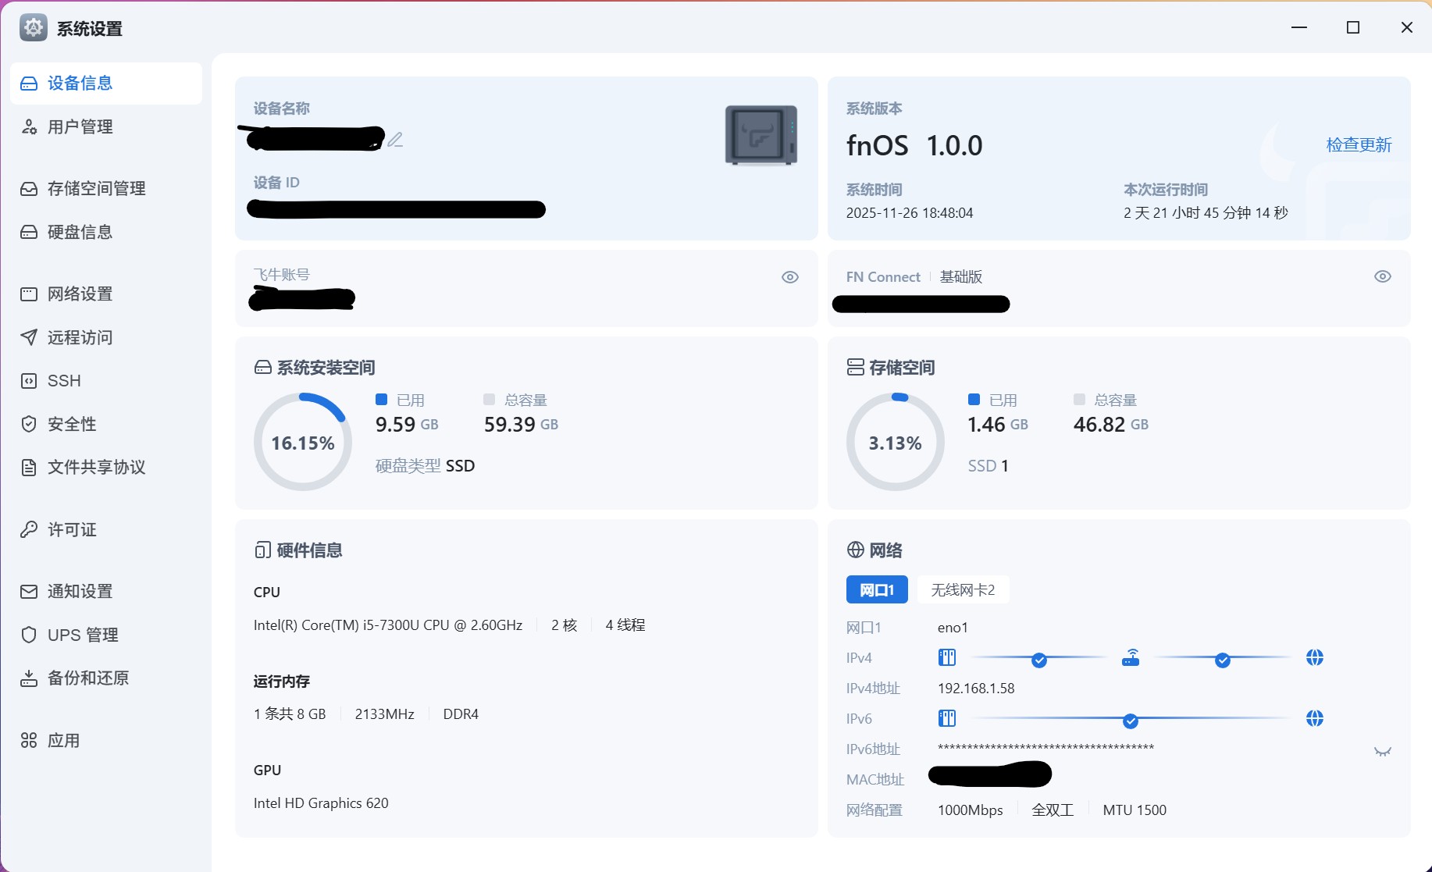This screenshot has width=1432, height=872.
Task: Click the gray 总容量 swatch under 存储空间
Action: (x=1080, y=400)
